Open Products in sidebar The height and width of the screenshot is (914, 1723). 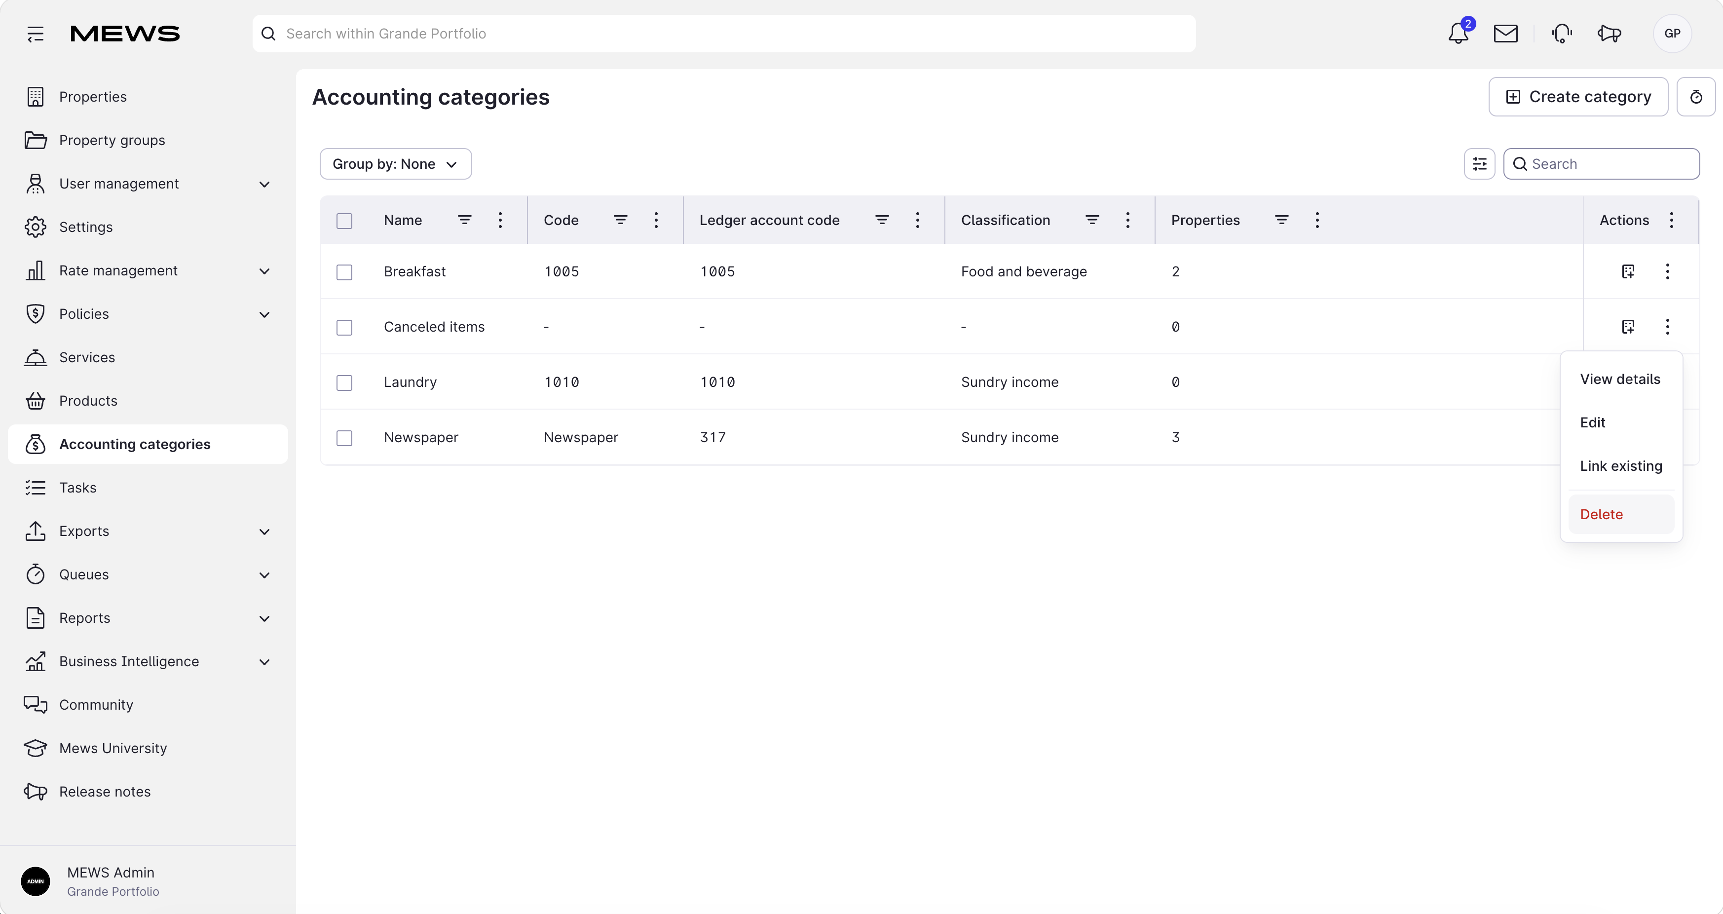[148, 401]
